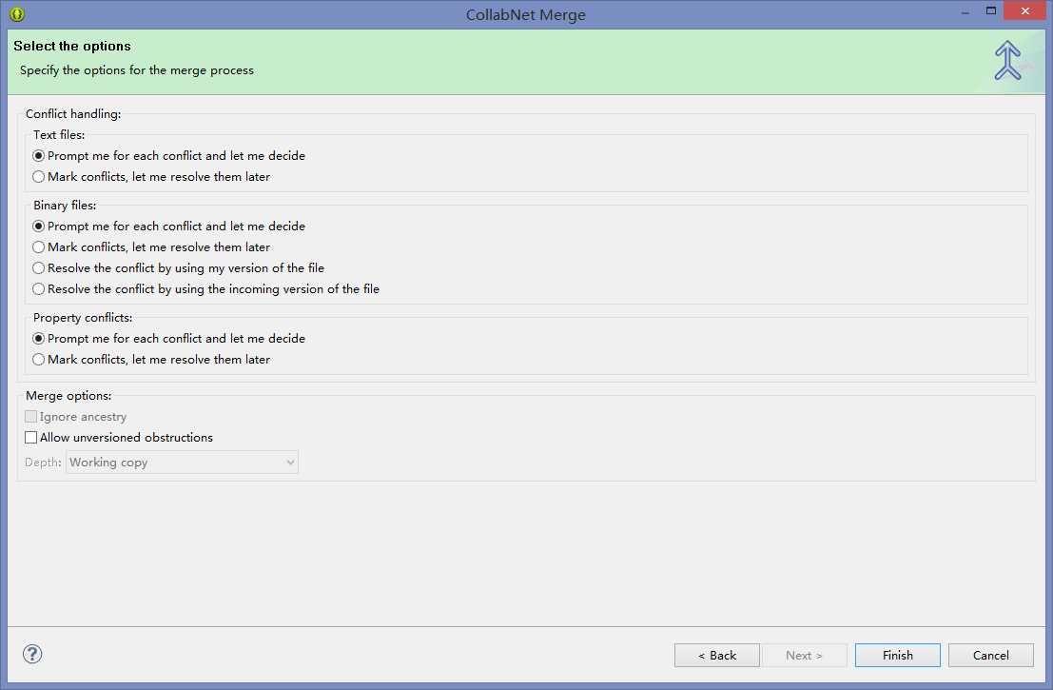Click the 'Conflict handling:' group label
Viewport: 1053px width, 690px height.
[x=73, y=114]
